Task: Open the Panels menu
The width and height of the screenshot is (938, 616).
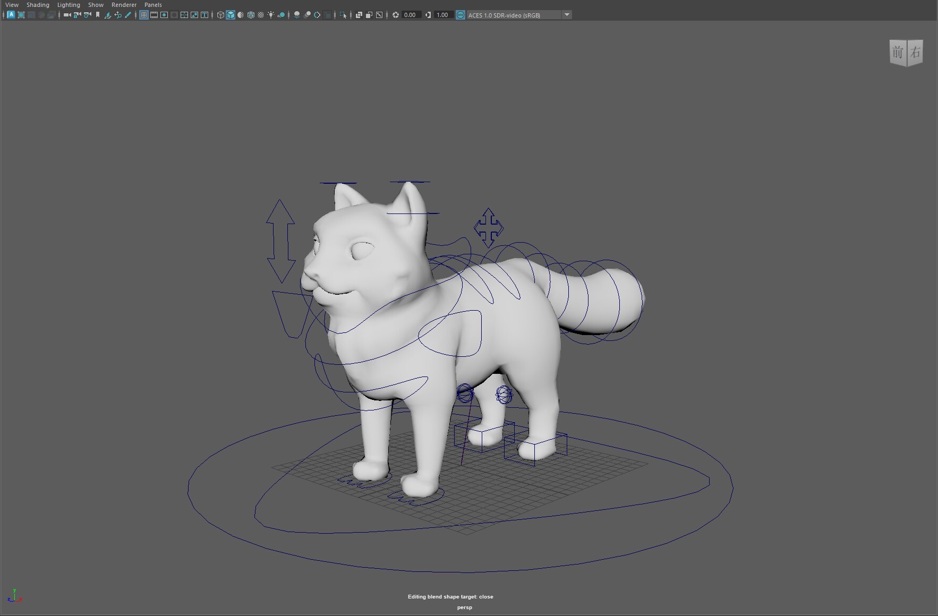Action: [x=153, y=4]
